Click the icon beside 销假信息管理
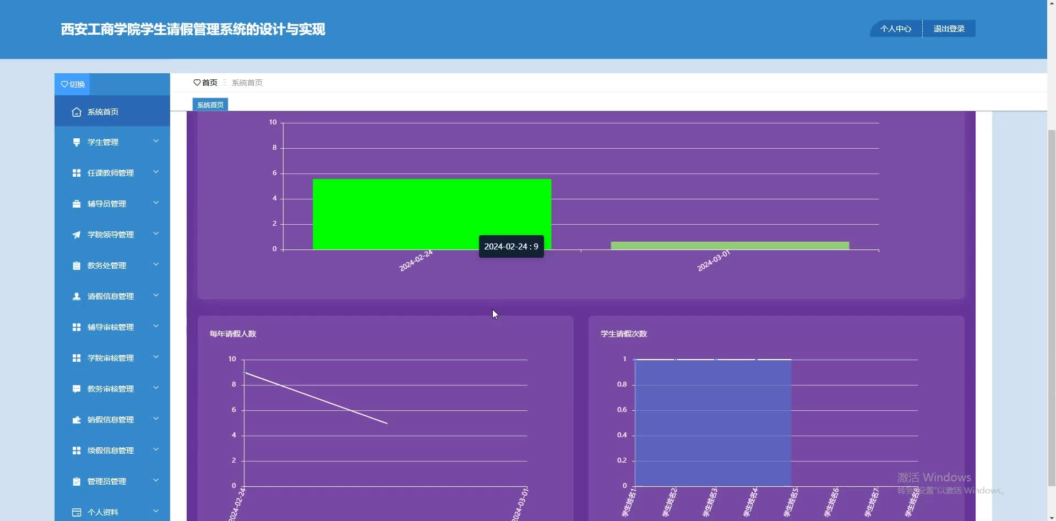Viewport: 1056px width, 521px height. (x=77, y=420)
